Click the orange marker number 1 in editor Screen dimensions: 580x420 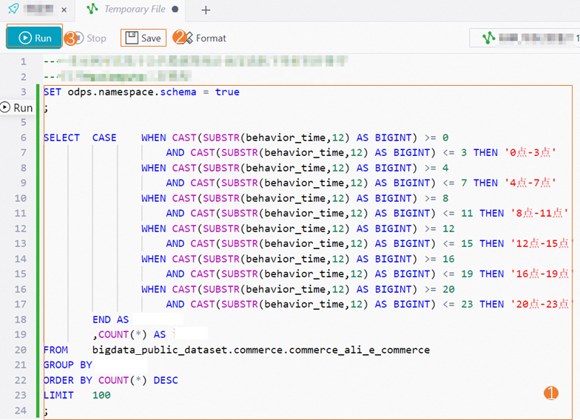point(551,393)
